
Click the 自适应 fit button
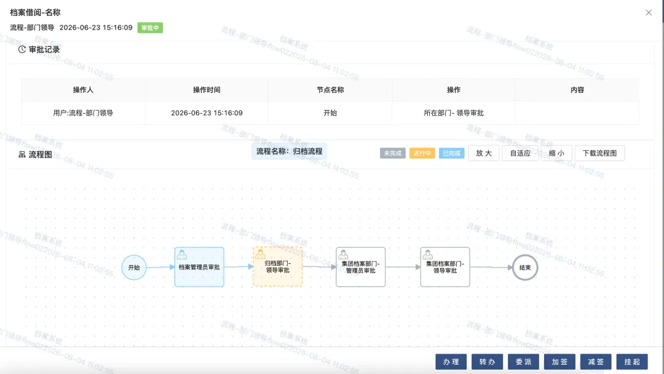coord(520,153)
